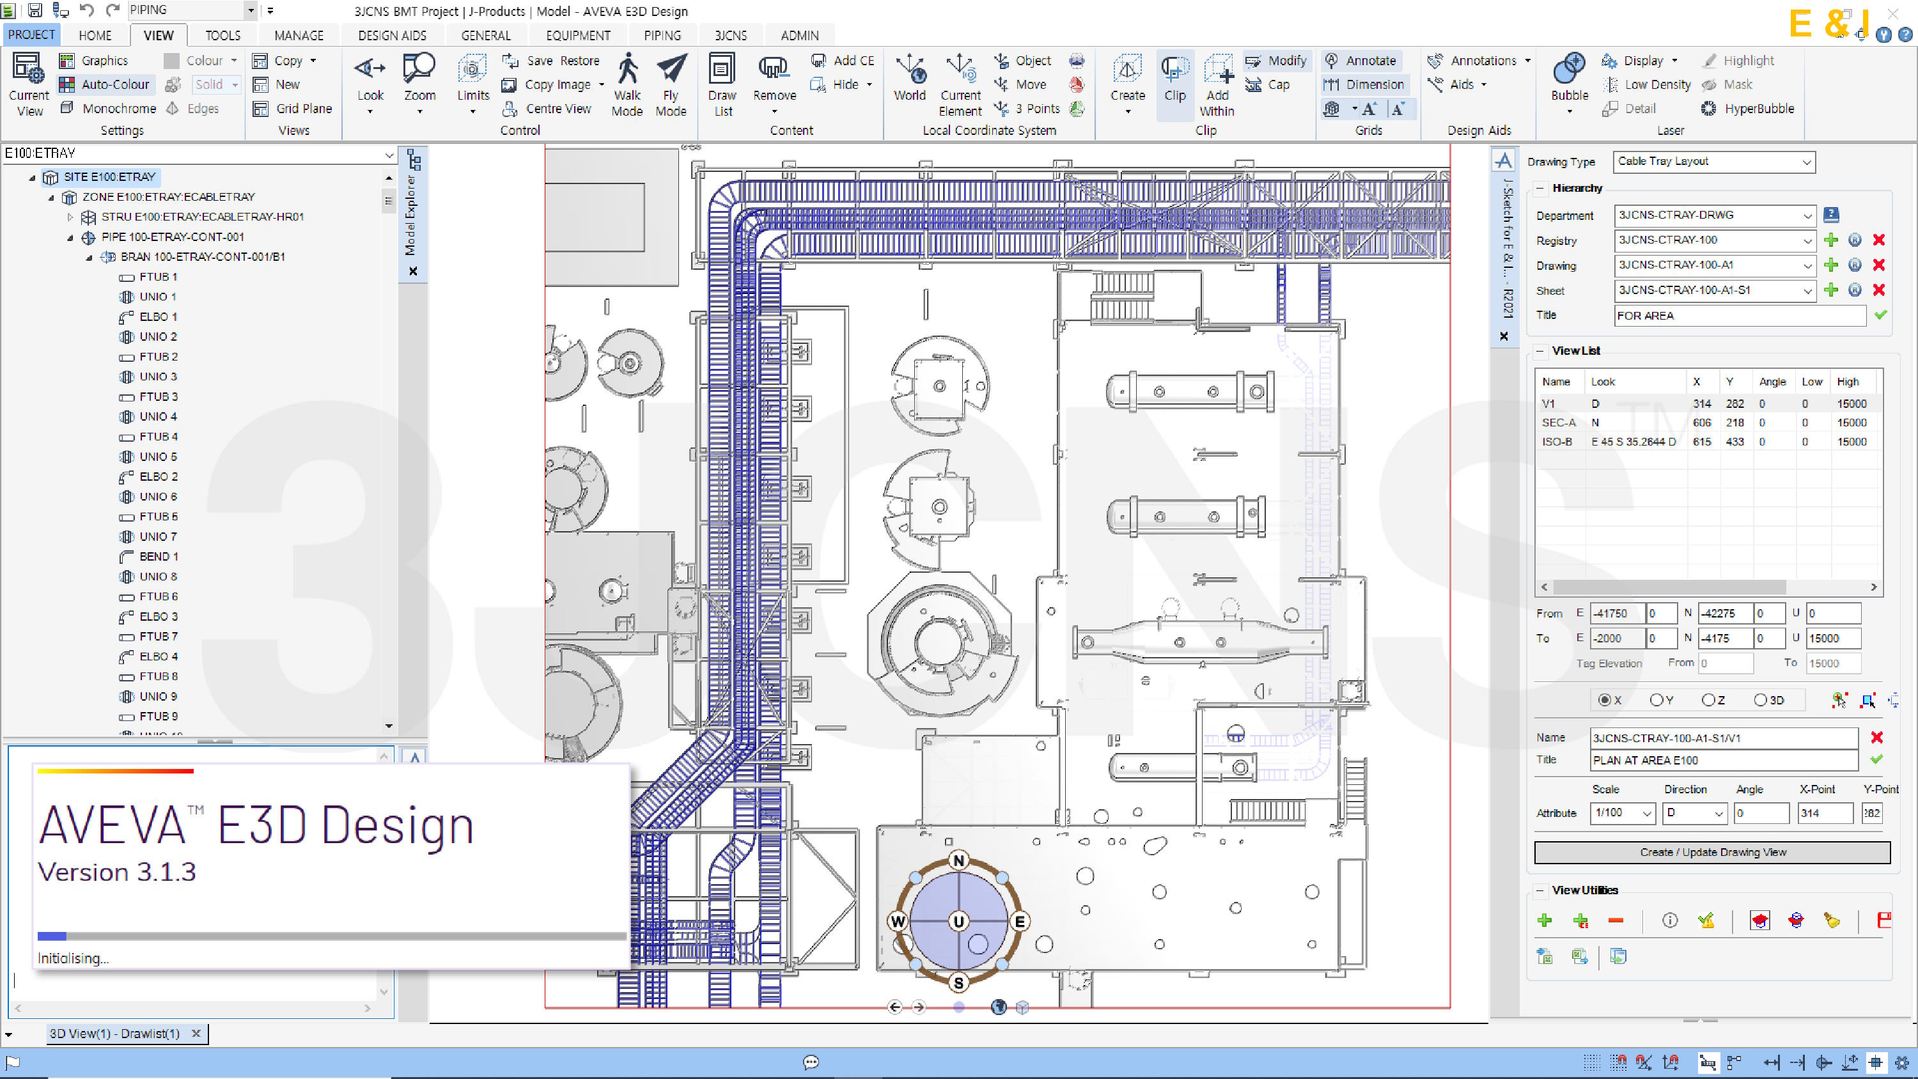Screen dimensions: 1918x1079
Task: Set coordinate system to World
Action: point(910,78)
